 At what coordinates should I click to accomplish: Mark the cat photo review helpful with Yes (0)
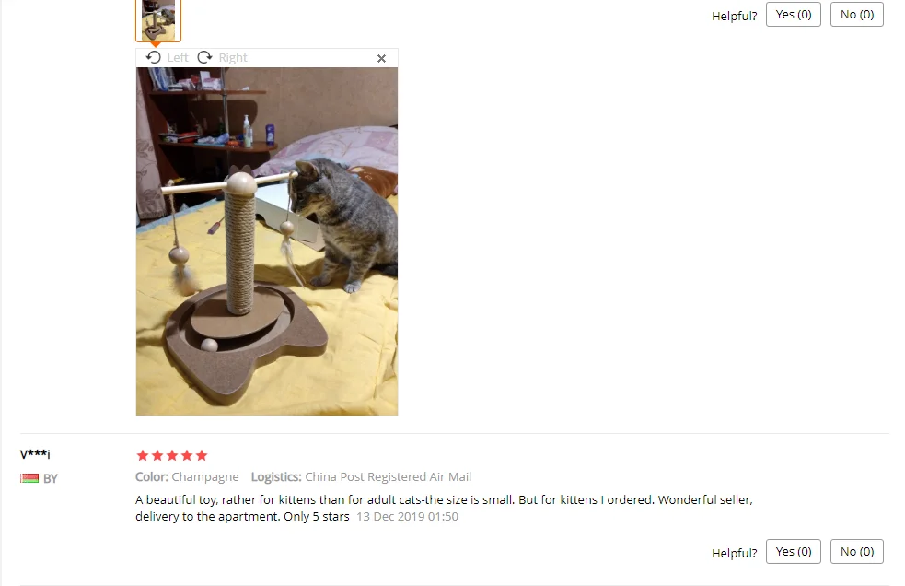pos(793,15)
